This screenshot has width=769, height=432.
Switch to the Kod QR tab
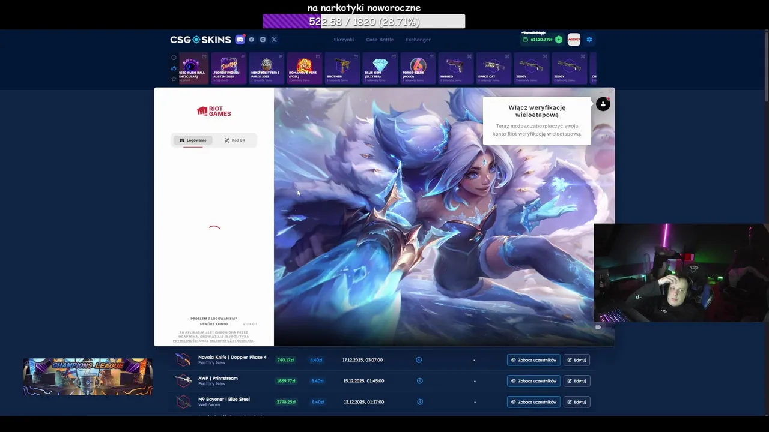[x=235, y=140]
